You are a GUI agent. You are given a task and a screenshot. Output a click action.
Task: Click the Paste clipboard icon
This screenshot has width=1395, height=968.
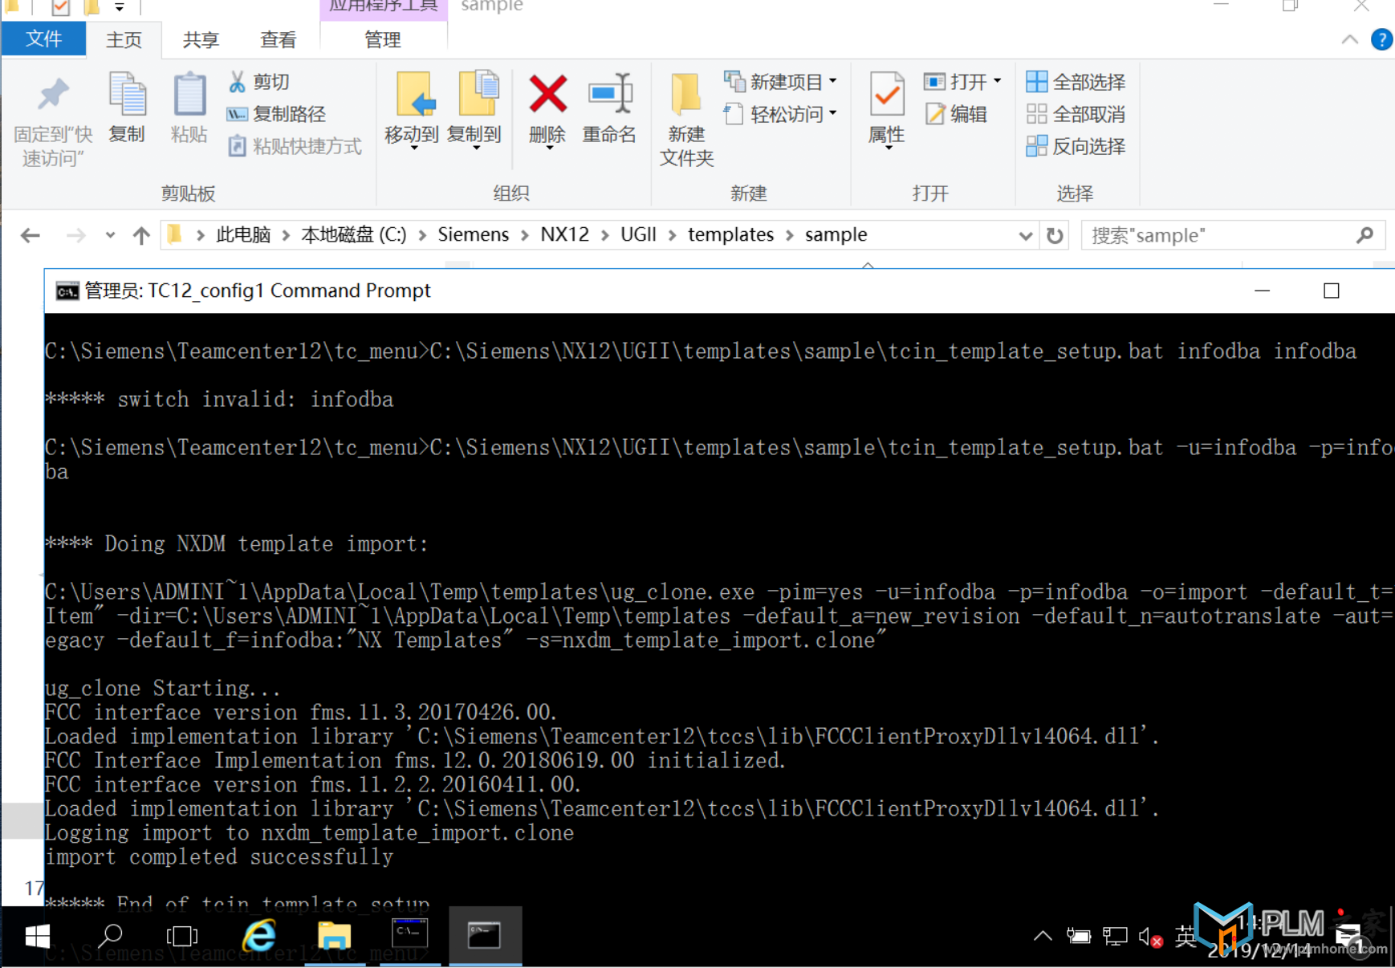coord(189,95)
